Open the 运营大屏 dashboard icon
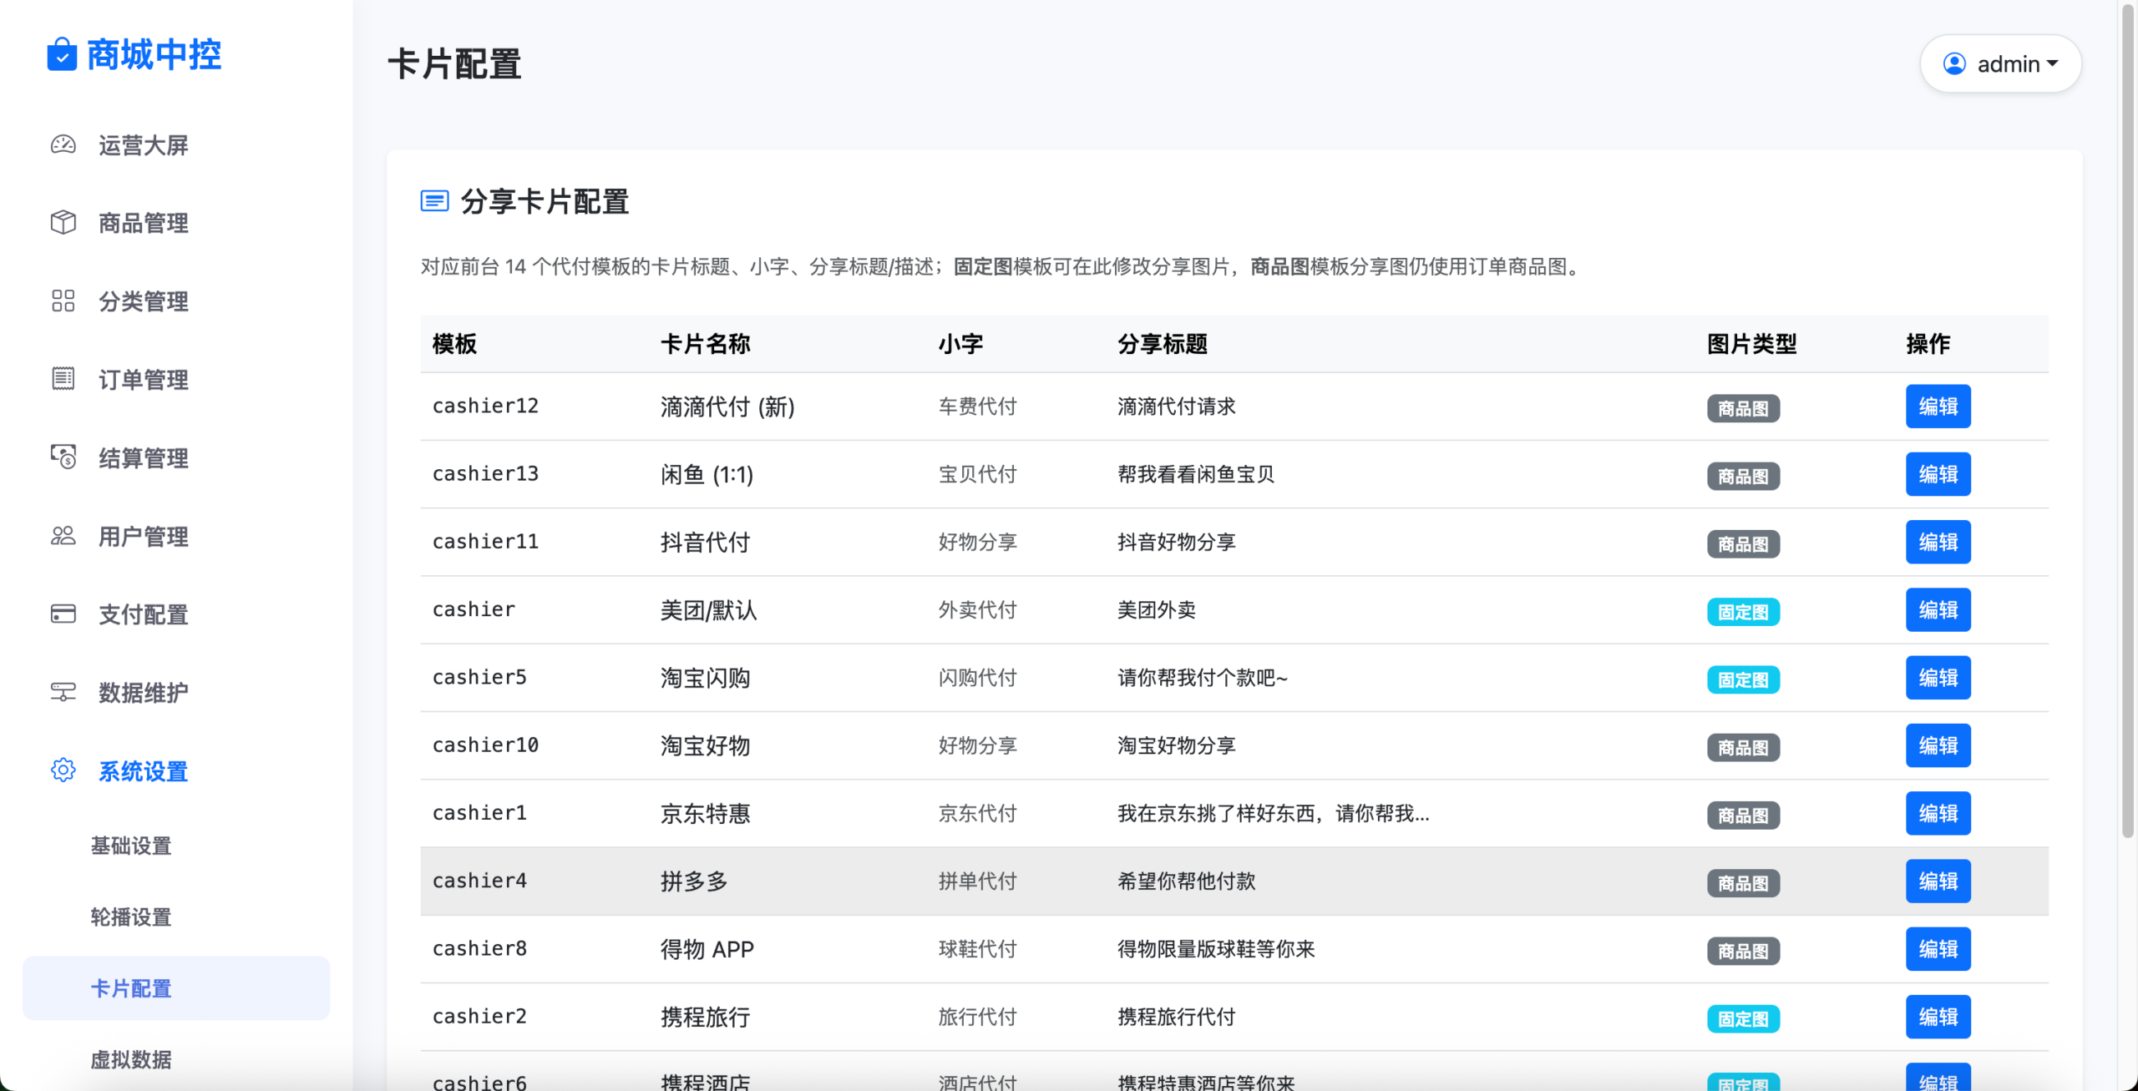Screen dimensions: 2138x1091 click(63, 144)
